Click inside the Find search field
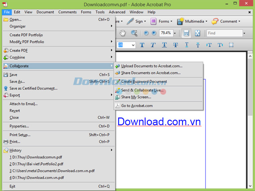Viewport: 255px width, 191px height. point(225,33)
